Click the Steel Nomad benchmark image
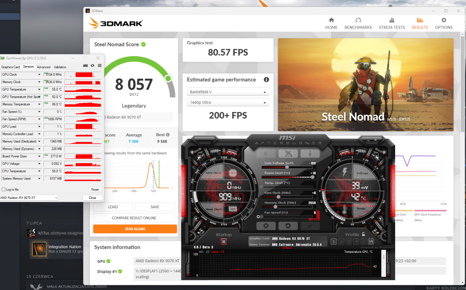This screenshot has width=466, height=290. tap(365, 85)
